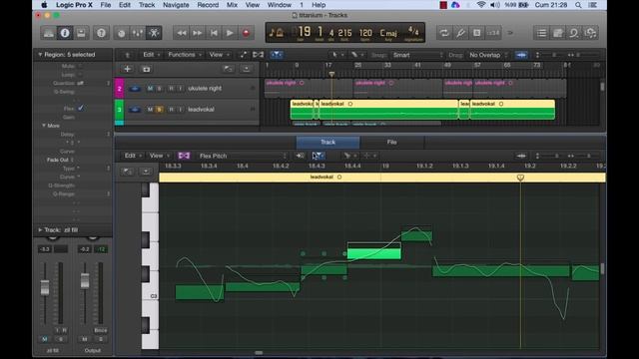Screen dimensions: 639x359
Task: Open Flex Pitch mode dropdown
Action: pyautogui.click(x=242, y=156)
